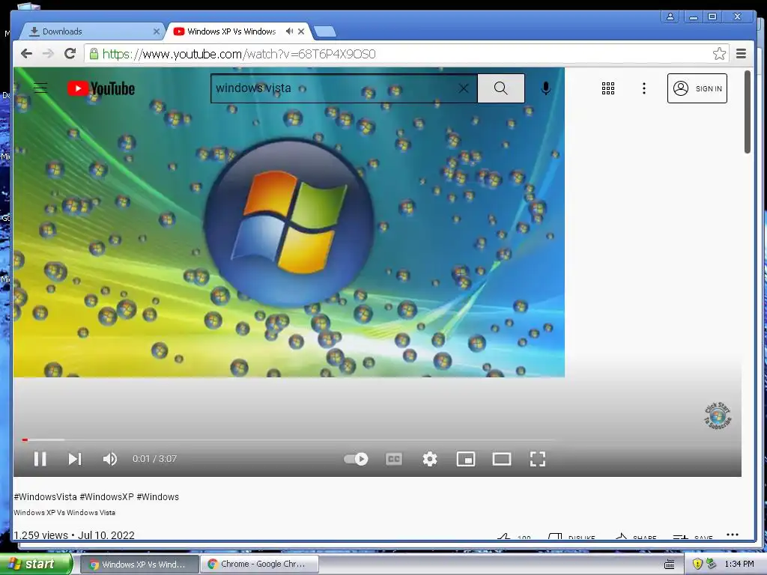Click the #WindowsVista hashtag

point(46,497)
